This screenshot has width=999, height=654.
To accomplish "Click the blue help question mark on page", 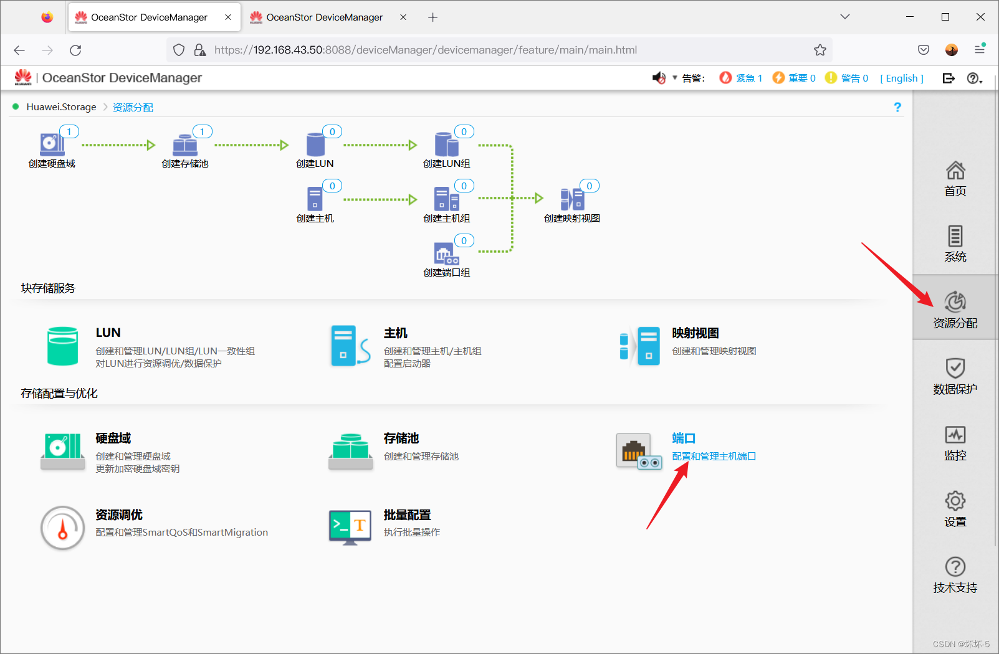I will 897,107.
